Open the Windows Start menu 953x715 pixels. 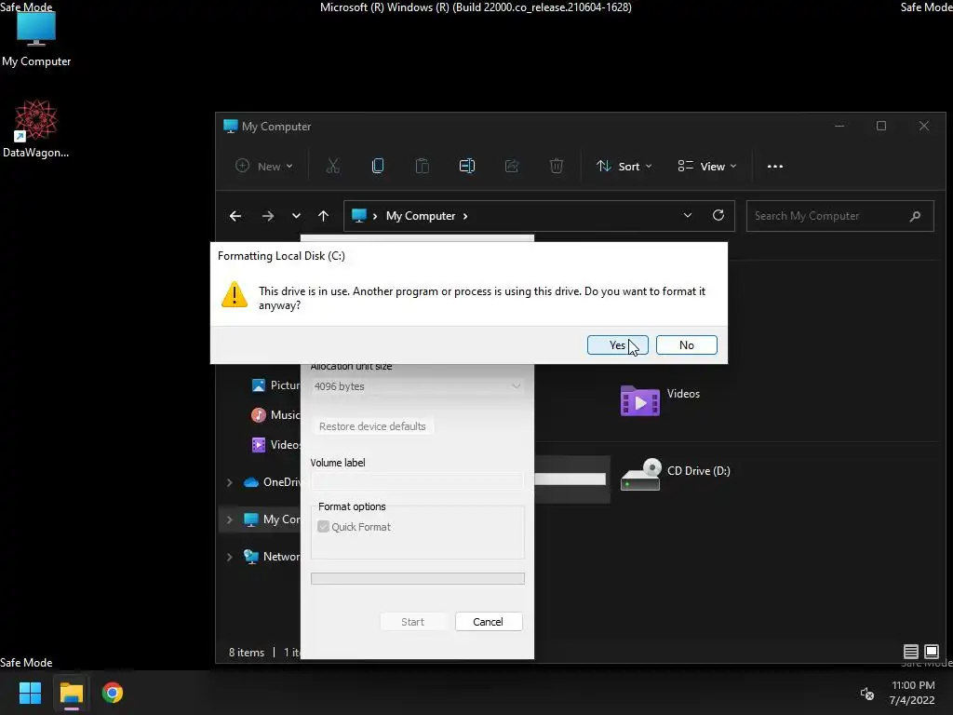click(x=30, y=693)
